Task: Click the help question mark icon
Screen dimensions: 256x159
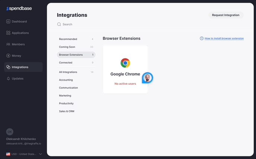Action: [202, 38]
